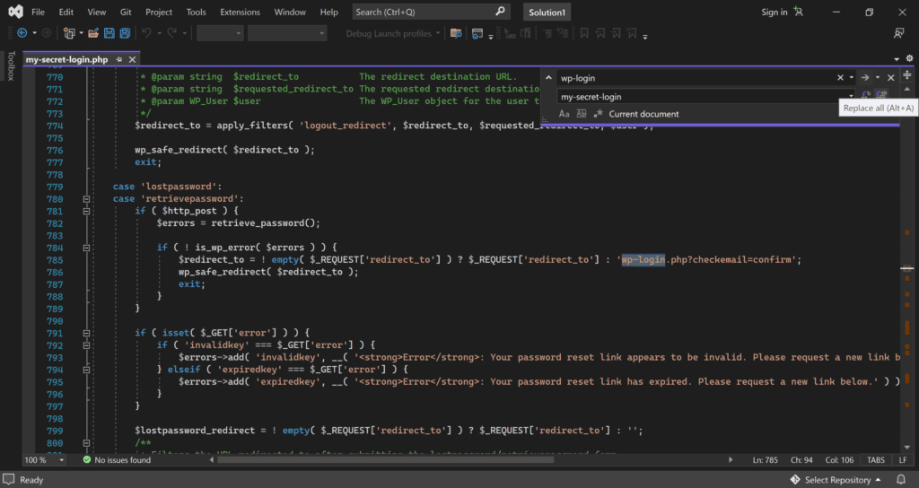
Task: Click the browser window toolbar icon
Action: pos(477,33)
